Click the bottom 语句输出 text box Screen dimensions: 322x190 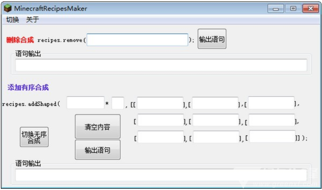point(161,175)
